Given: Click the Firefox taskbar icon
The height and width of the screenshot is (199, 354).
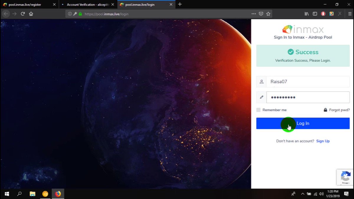Looking at the screenshot, I should point(58,194).
